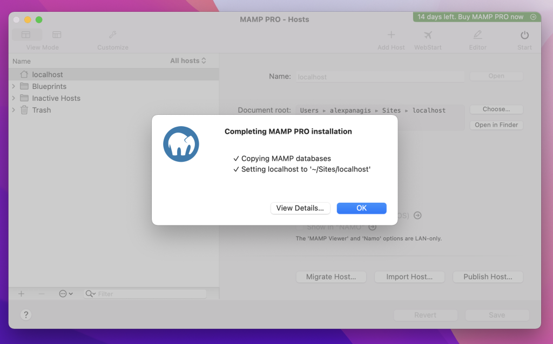
Task: Open the ellipsis actions menu below the list
Action: 65,294
